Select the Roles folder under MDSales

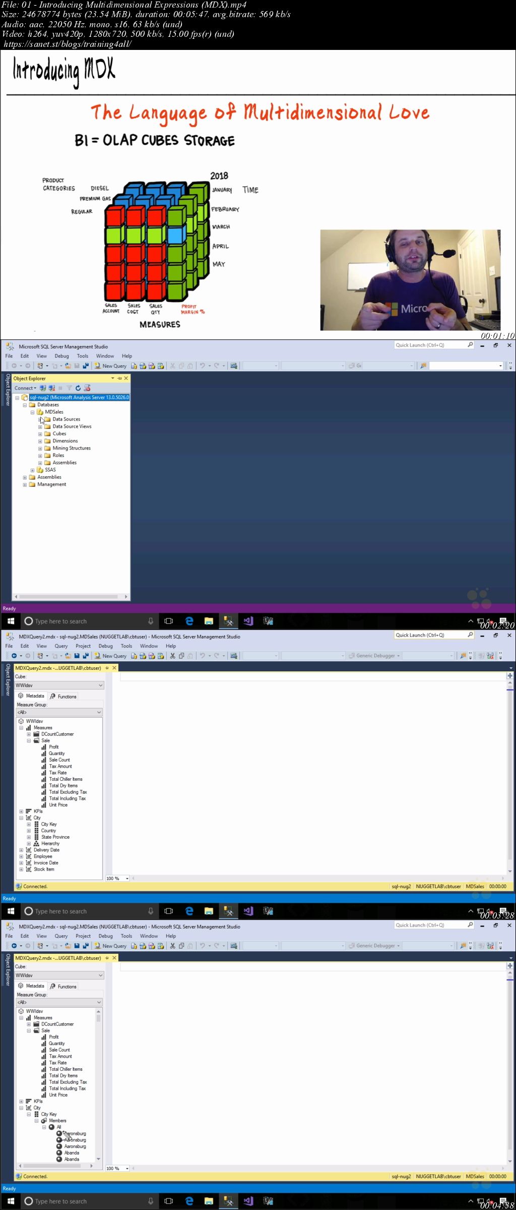(58, 455)
